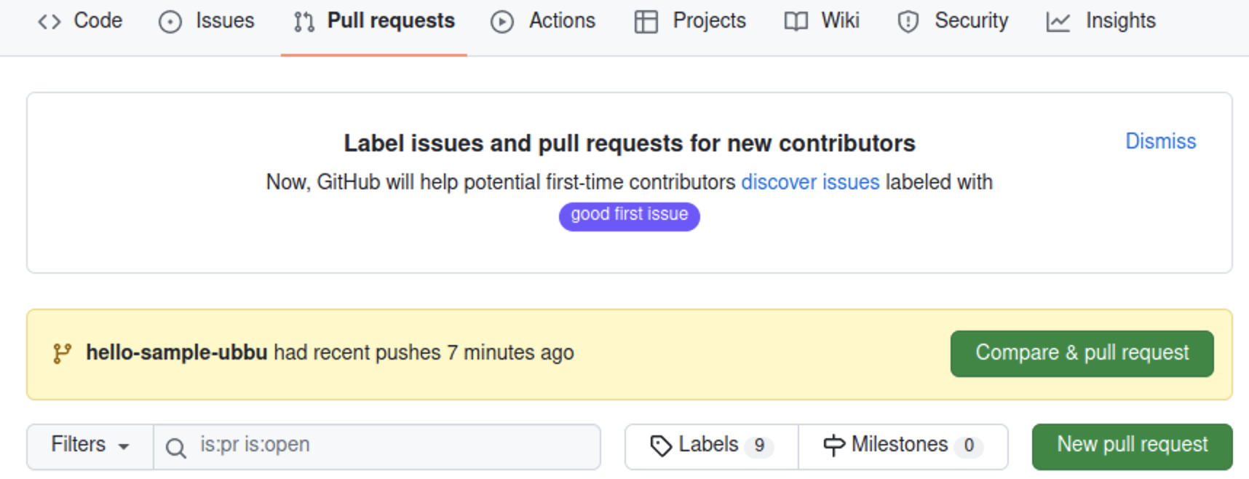1249x479 pixels.
Task: Dismiss the new contributors notice
Action: tap(1160, 141)
